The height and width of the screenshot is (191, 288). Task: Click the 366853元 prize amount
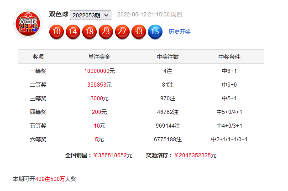pyautogui.click(x=99, y=85)
